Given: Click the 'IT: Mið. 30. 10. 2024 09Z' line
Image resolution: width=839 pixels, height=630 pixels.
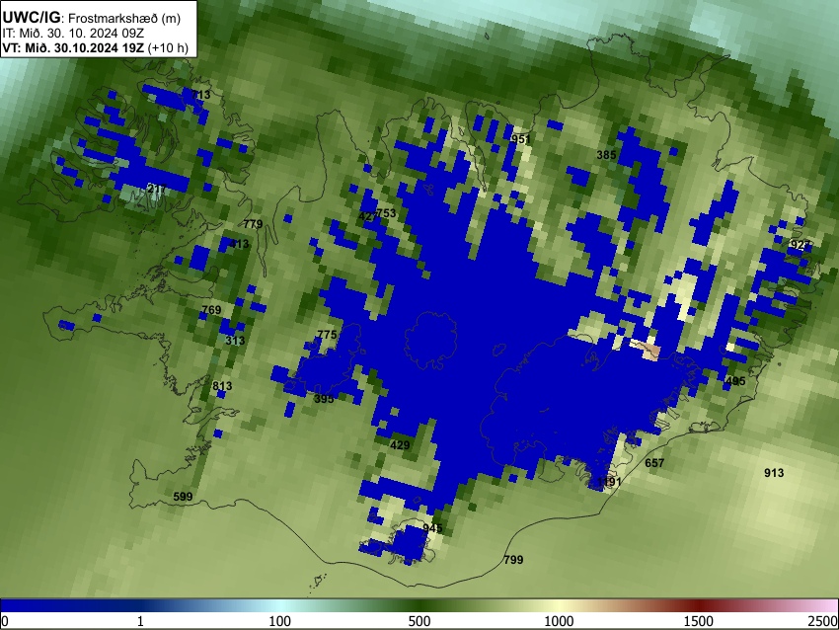Looking at the screenshot, I should tap(73, 34).
